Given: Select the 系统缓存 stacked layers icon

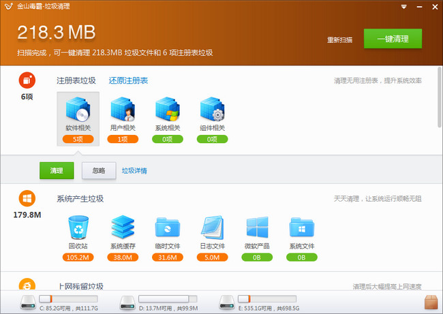Looking at the screenshot, I should tap(123, 227).
